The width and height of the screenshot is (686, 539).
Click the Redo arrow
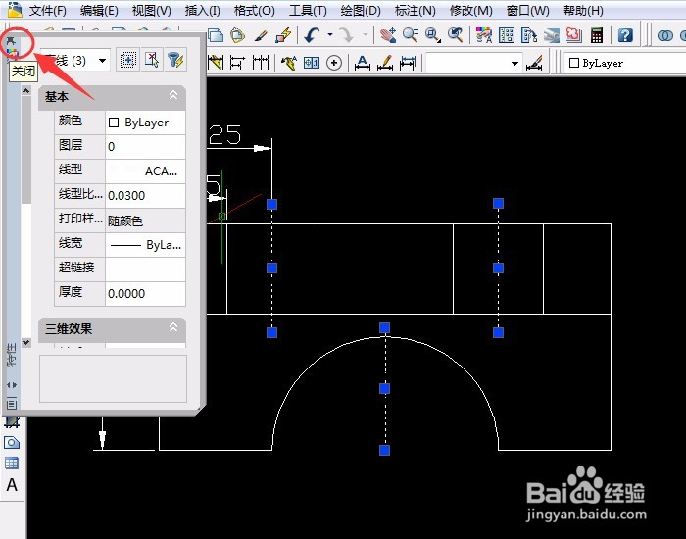pos(347,35)
